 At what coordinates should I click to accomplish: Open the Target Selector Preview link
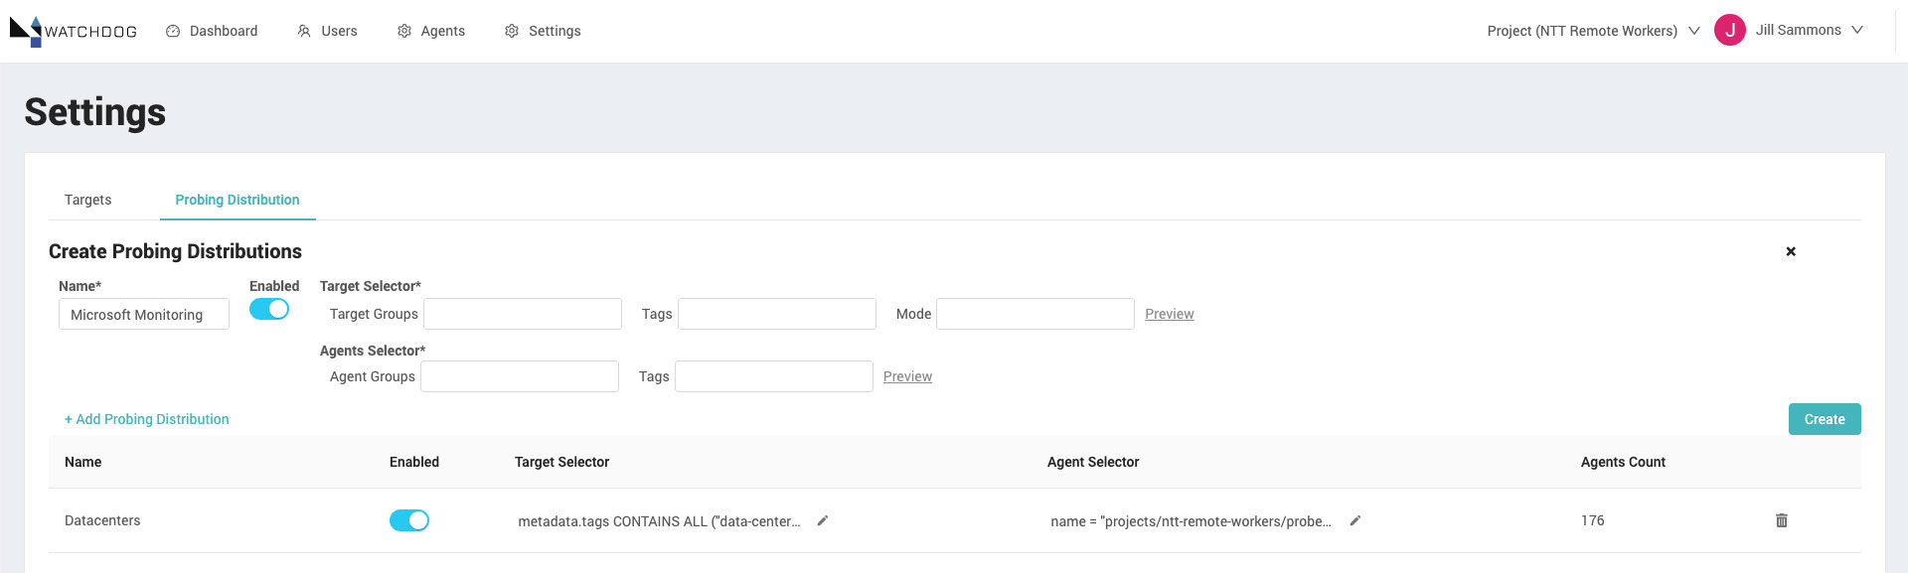[x=1170, y=314]
